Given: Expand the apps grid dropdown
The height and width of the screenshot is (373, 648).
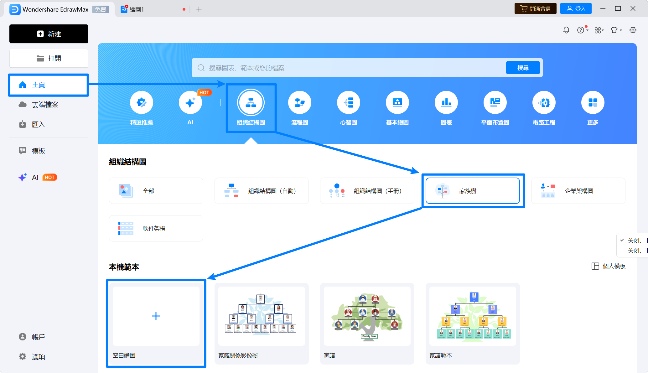Looking at the screenshot, I should (x=599, y=30).
